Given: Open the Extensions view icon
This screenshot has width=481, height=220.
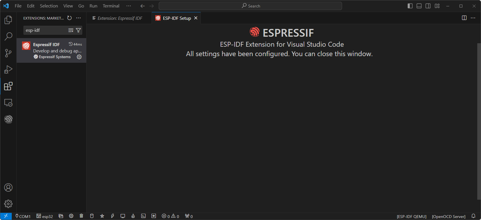Looking at the screenshot, I should (x=8, y=86).
